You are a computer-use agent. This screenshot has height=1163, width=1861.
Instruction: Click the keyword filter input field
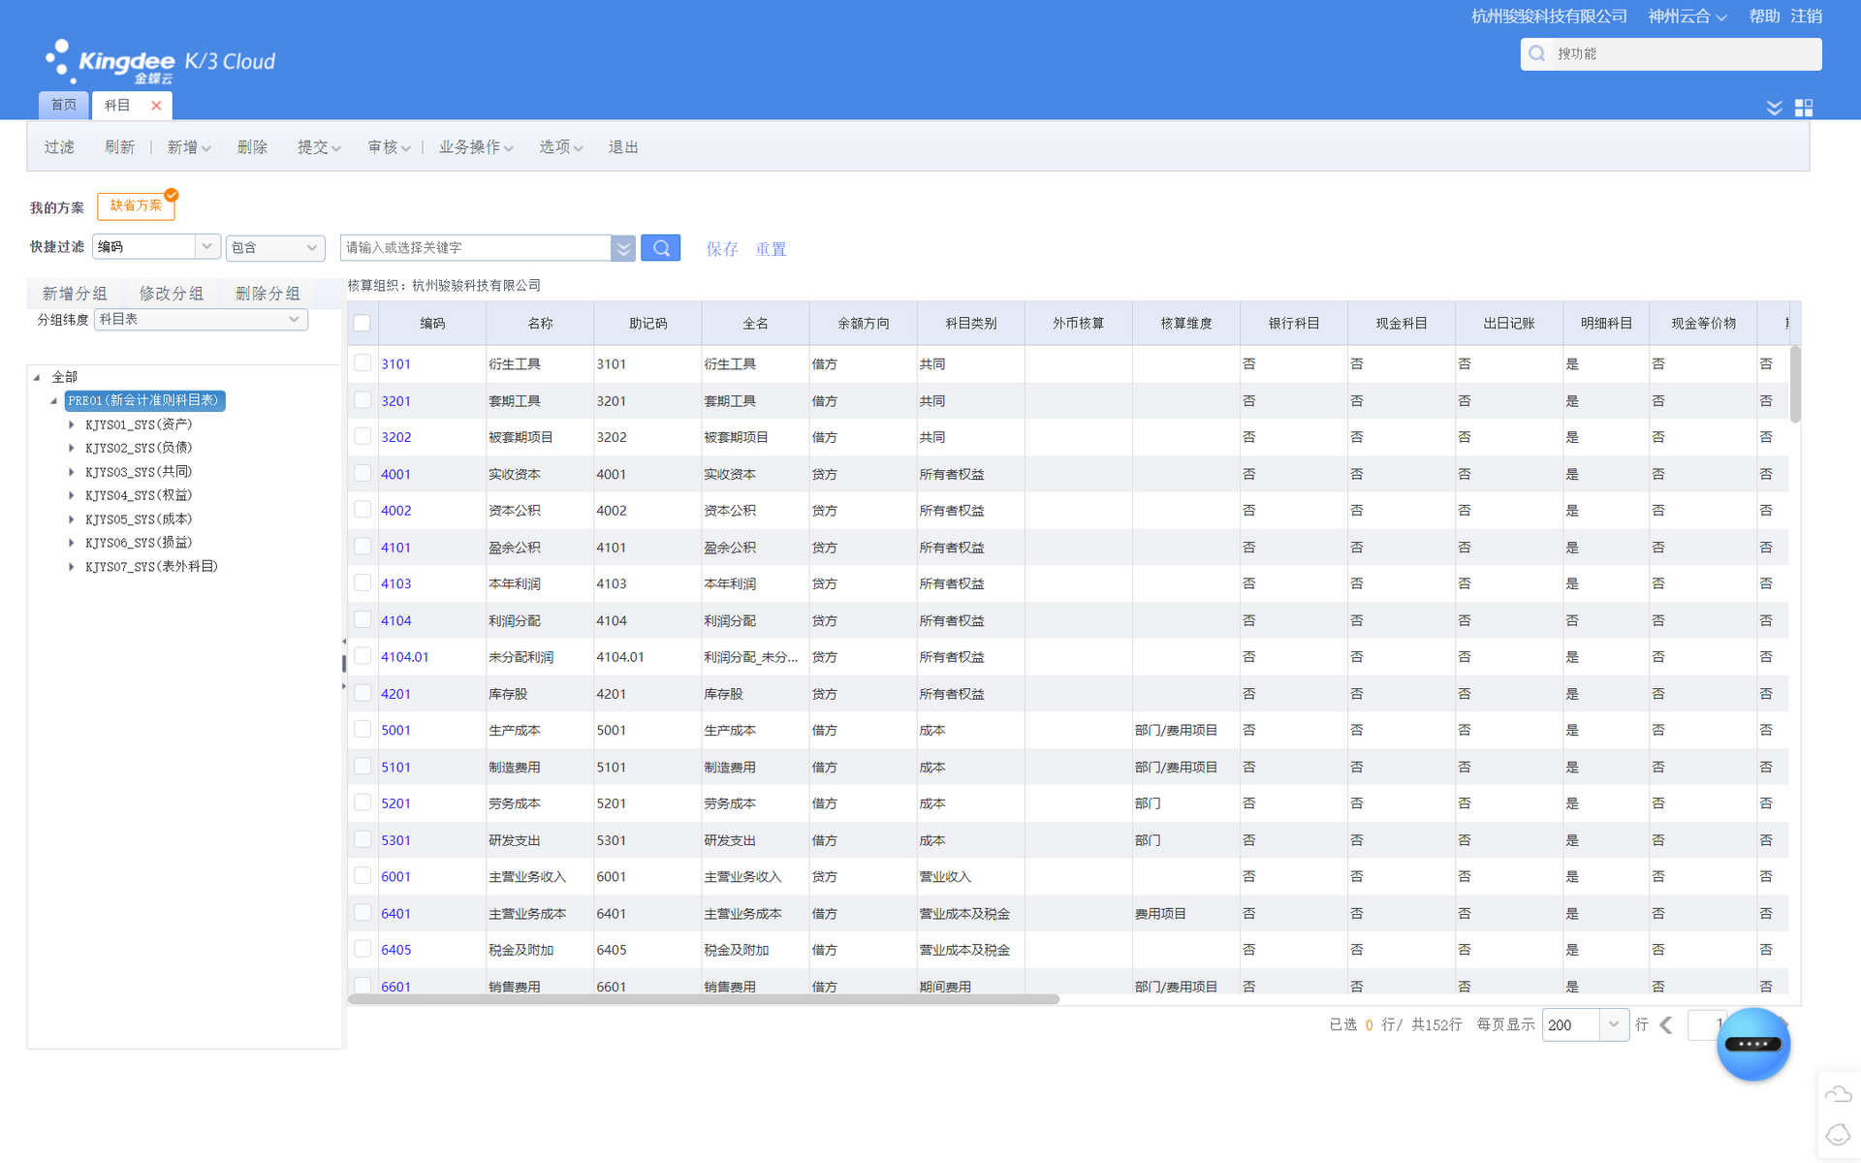(x=476, y=248)
